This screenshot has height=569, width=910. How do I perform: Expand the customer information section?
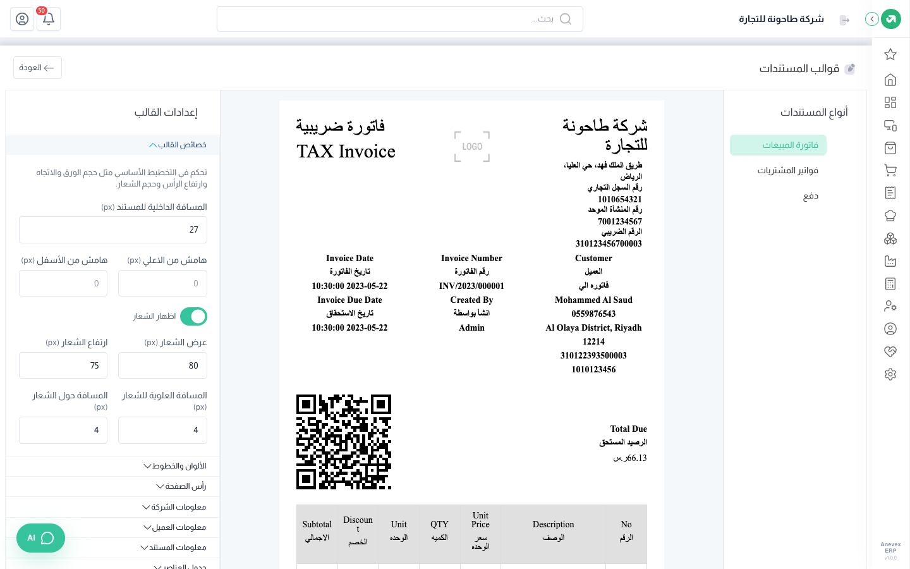coord(113,527)
